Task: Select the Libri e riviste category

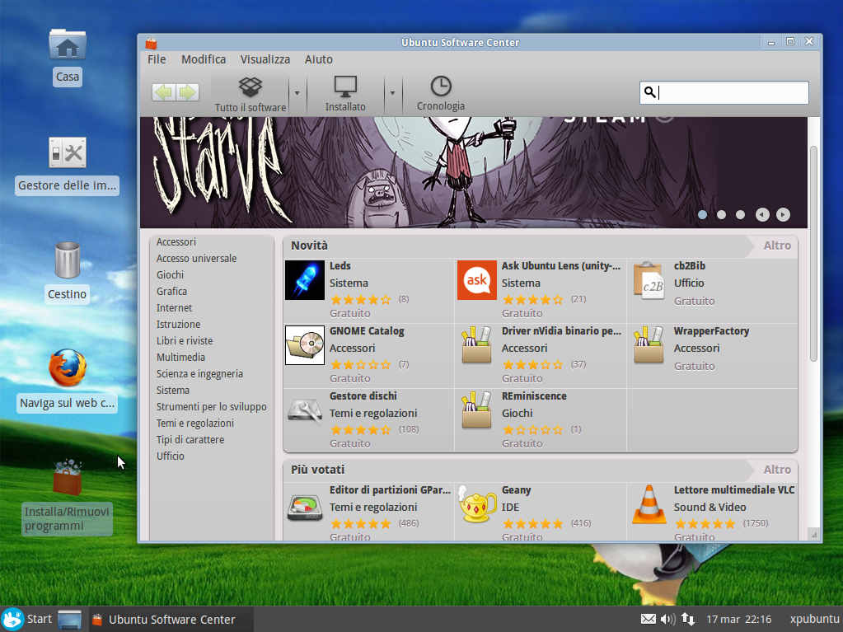Action: point(185,341)
